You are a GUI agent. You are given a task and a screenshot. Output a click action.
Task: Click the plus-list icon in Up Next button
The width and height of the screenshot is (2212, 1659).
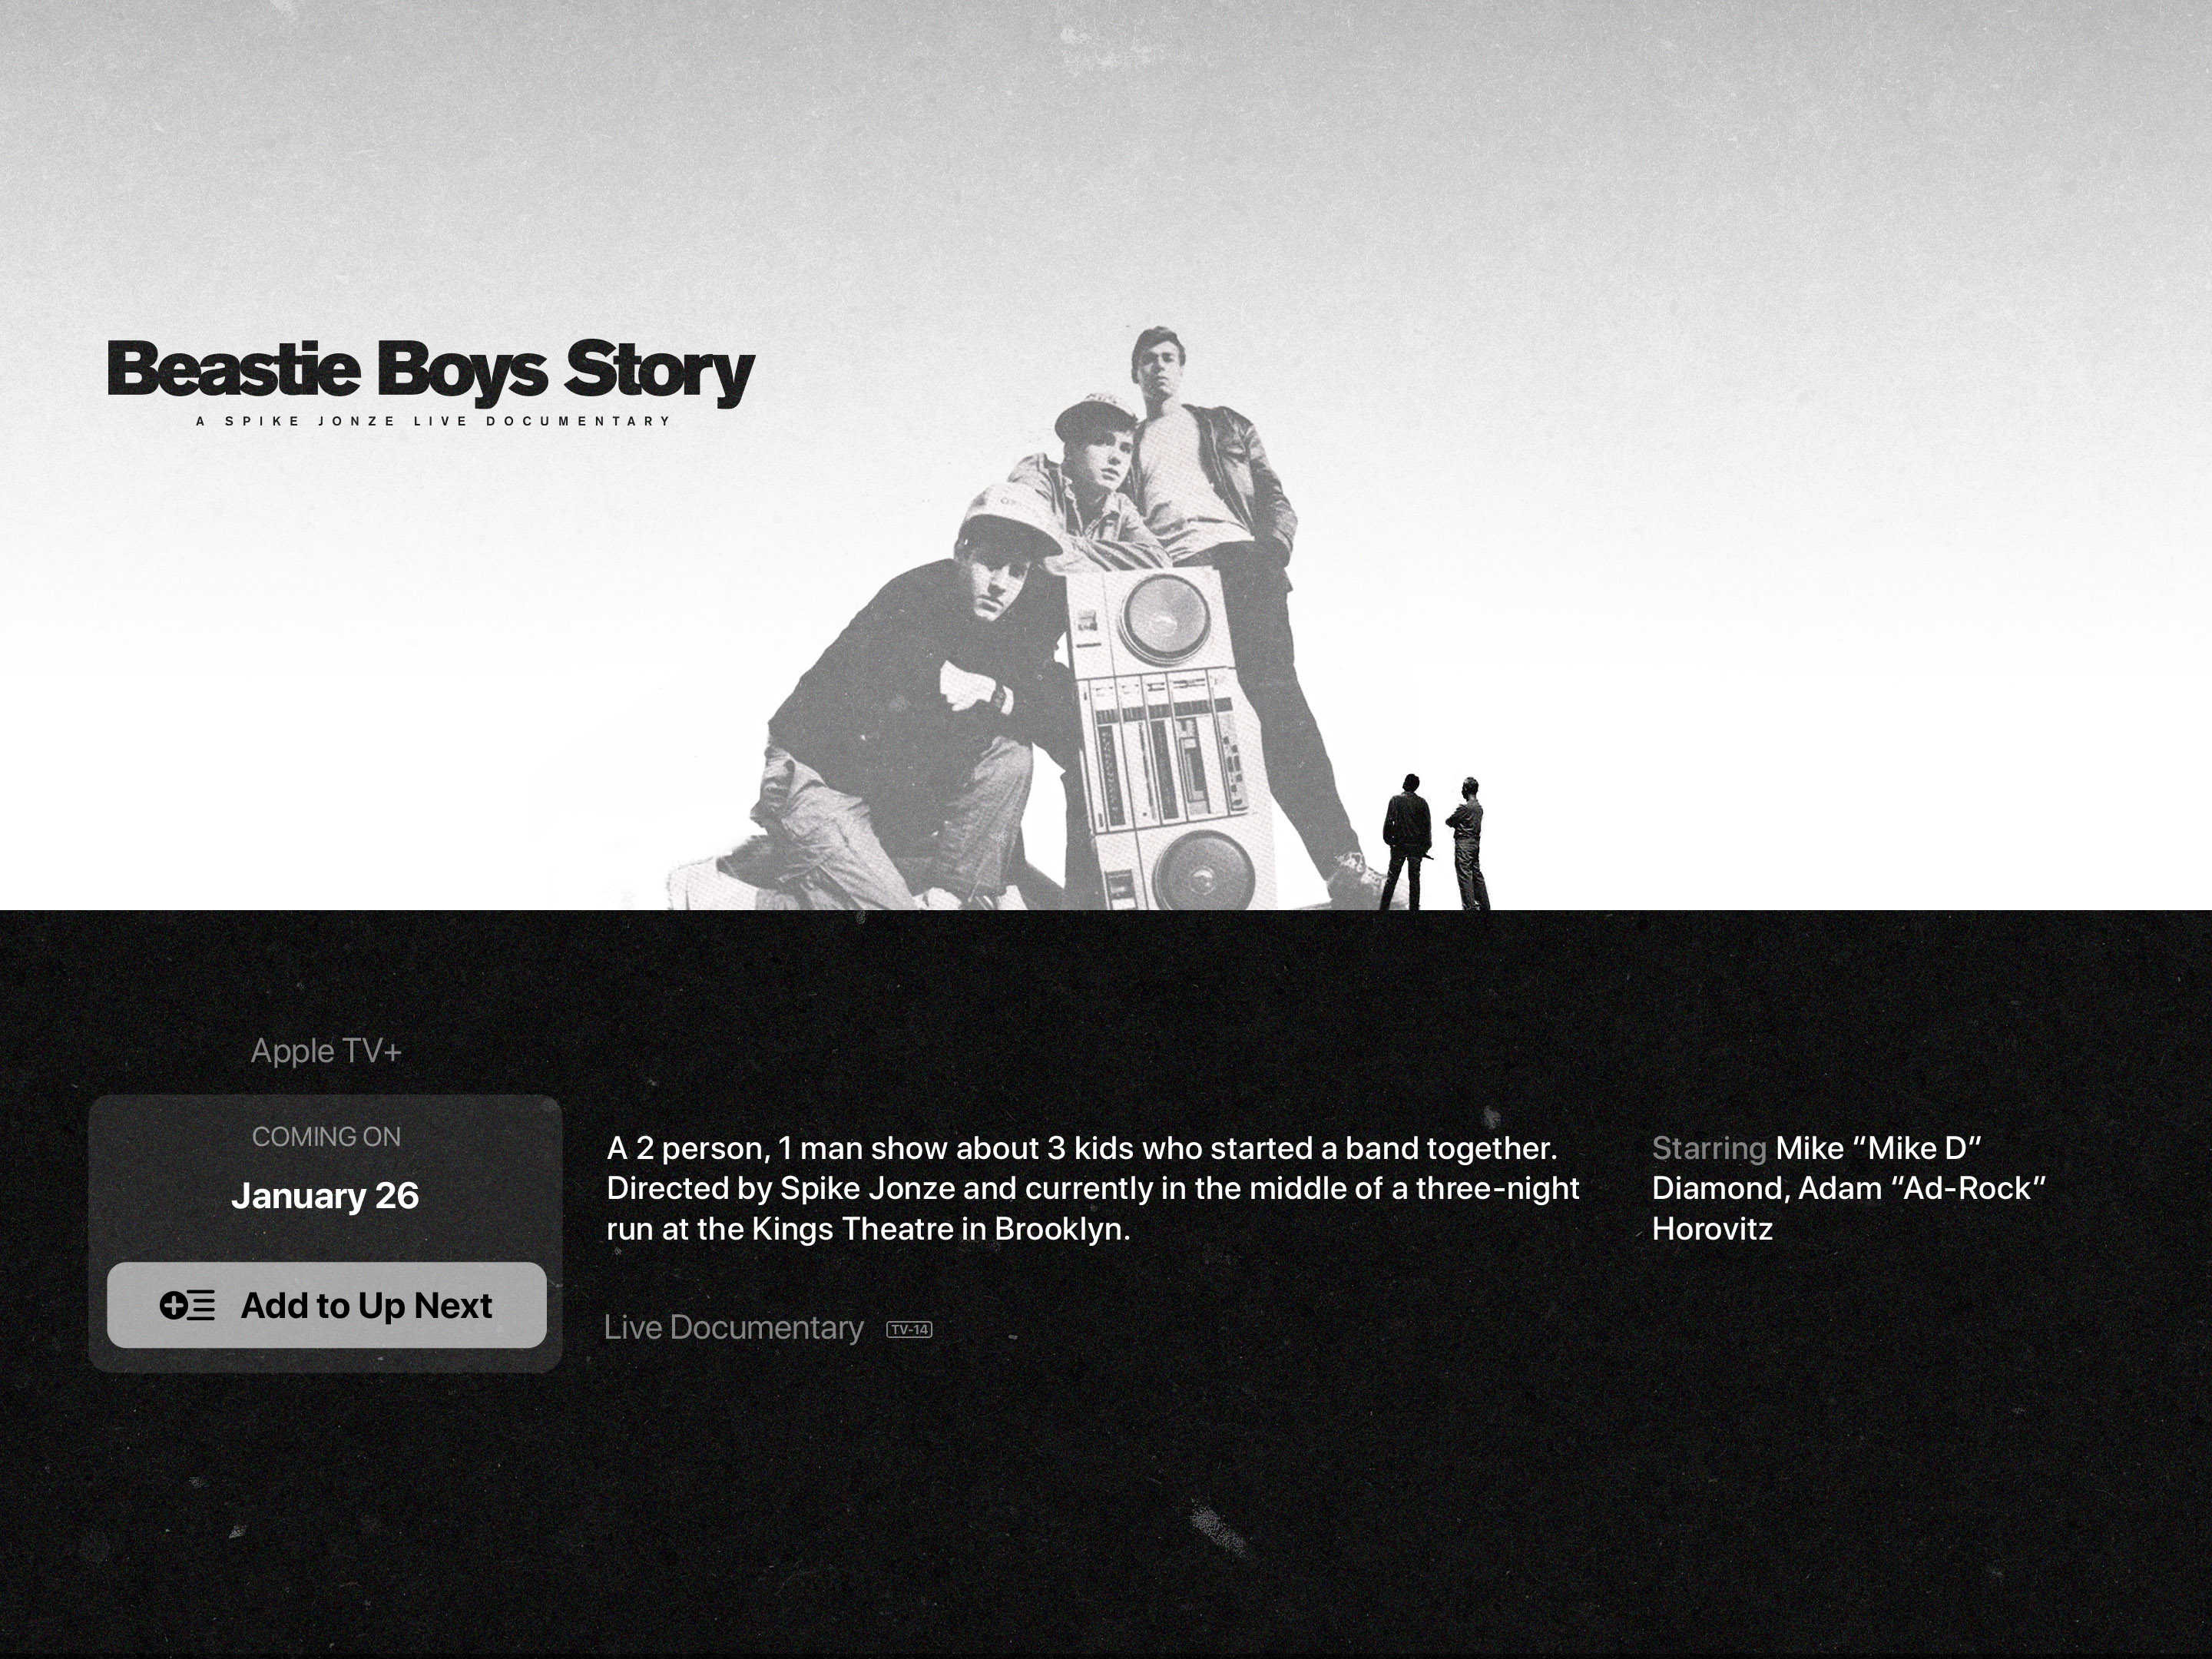click(x=187, y=1305)
